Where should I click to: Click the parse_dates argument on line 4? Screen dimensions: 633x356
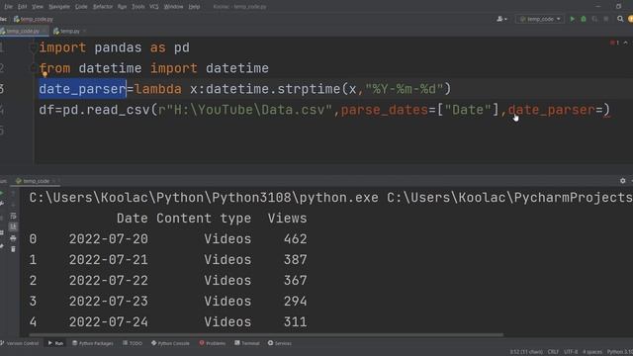coord(385,110)
